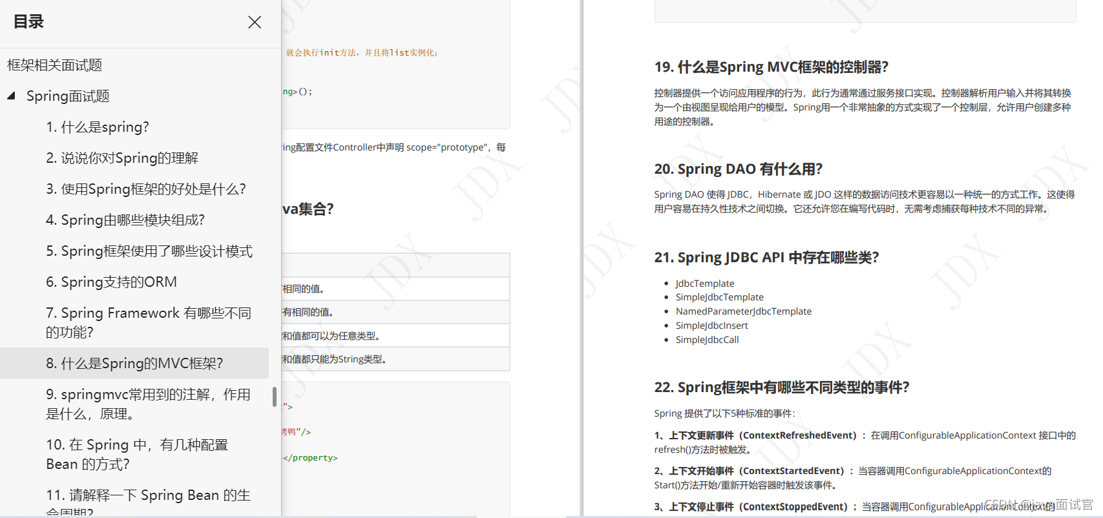Click heading 22. Spring框架中有哪些不同类型的事件?

782,388
